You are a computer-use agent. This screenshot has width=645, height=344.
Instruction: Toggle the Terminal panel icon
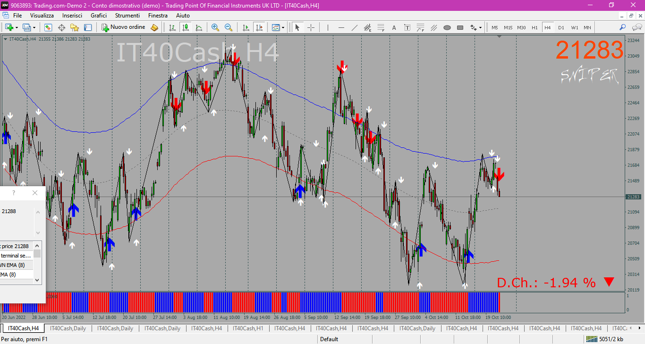pos(87,27)
